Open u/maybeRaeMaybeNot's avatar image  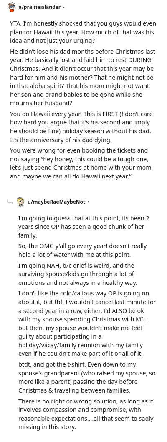(x=20, y=202)
